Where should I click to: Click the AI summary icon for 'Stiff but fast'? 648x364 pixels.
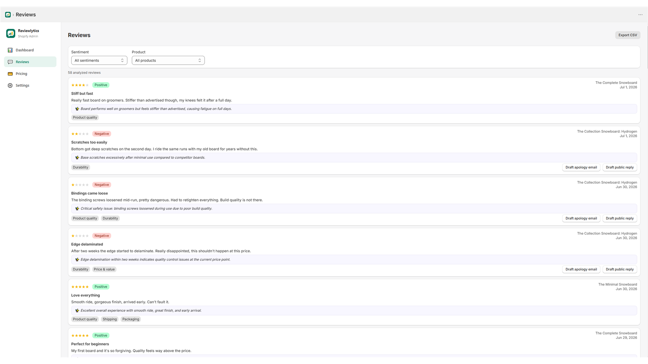(77, 109)
